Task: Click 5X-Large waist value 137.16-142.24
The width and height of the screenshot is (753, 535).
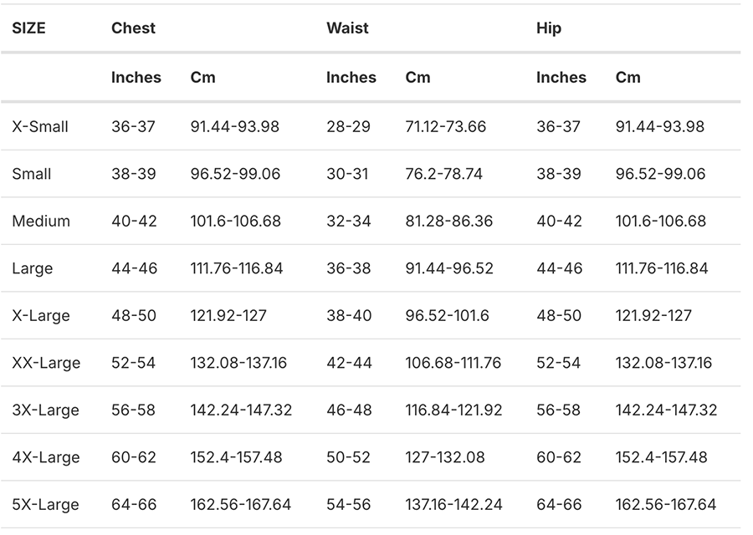Action: 453,505
